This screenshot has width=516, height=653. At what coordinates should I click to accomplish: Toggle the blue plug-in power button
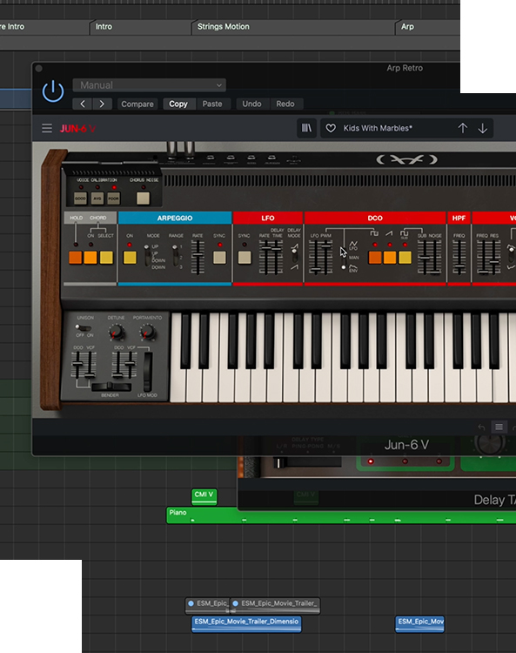click(x=53, y=91)
